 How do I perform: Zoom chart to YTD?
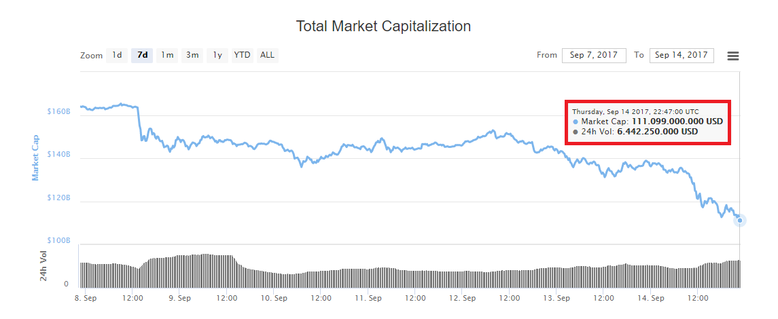pyautogui.click(x=242, y=55)
